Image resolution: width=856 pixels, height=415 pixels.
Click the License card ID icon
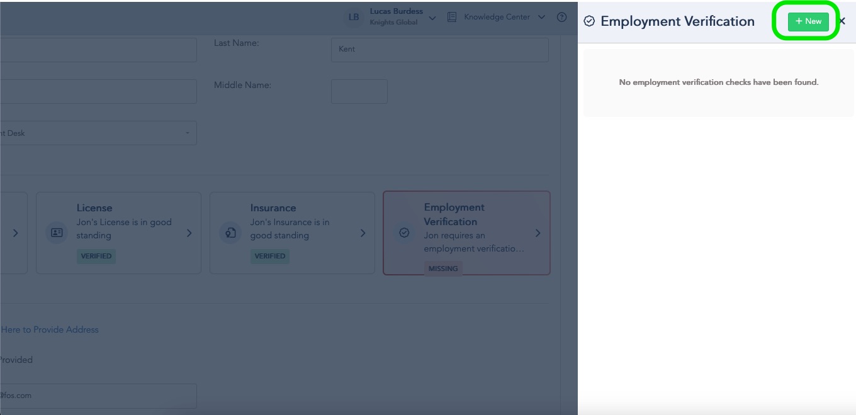(57, 233)
